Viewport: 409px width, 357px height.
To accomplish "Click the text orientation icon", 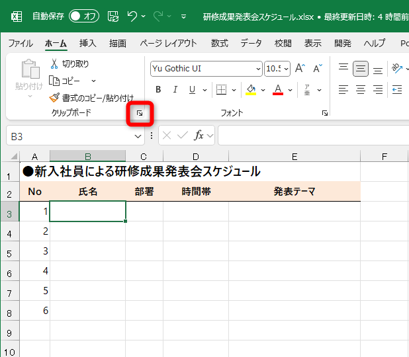I will pyautogui.click(x=397, y=69).
